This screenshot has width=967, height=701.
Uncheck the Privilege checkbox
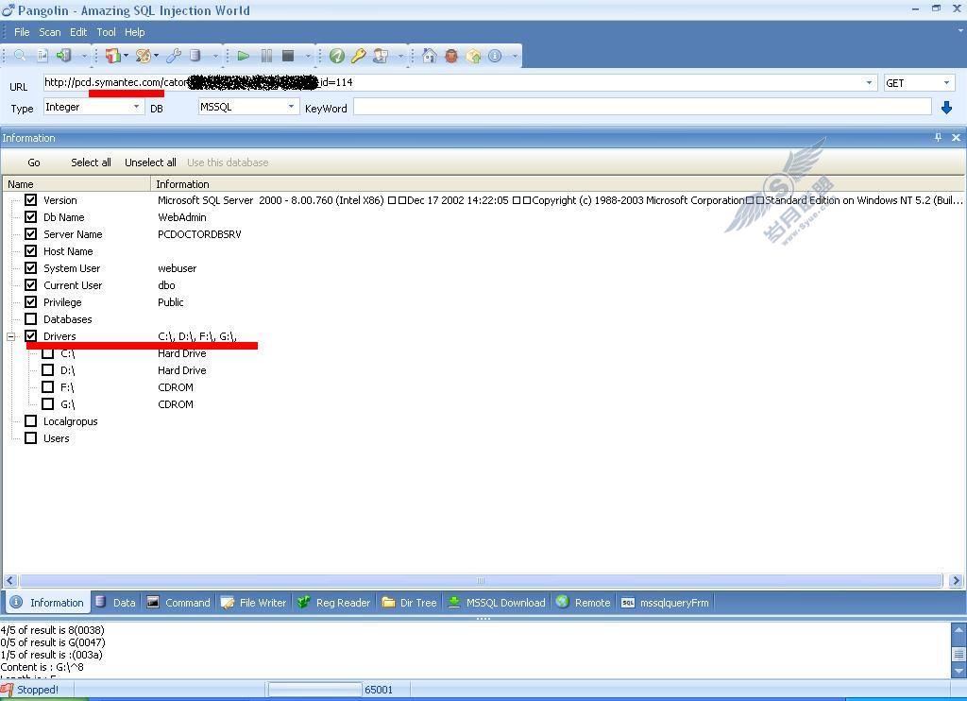(x=31, y=301)
